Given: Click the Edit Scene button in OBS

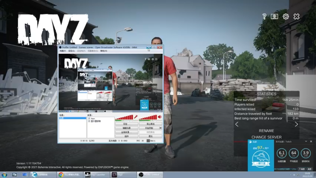Looking at the screenshot, I should coord(126,128).
